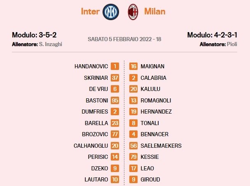The height and width of the screenshot is (186, 250).
Task: Click the S. Inzaghi coach name
Action: (x=51, y=44)
